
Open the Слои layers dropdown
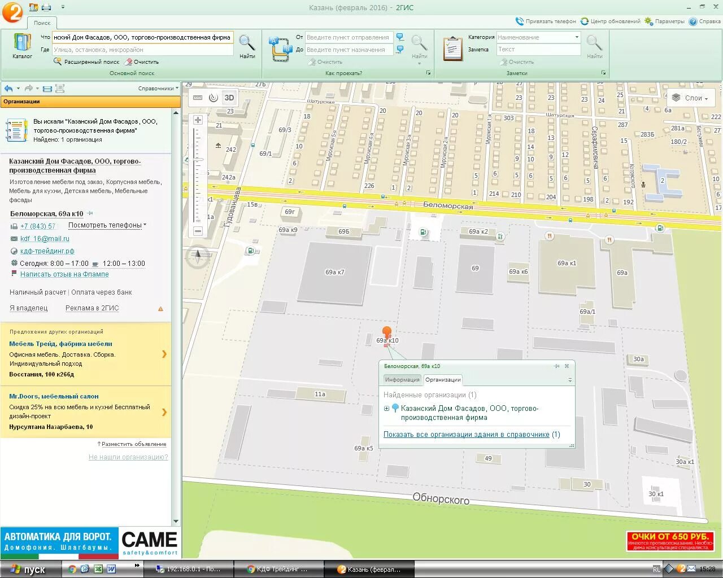689,98
